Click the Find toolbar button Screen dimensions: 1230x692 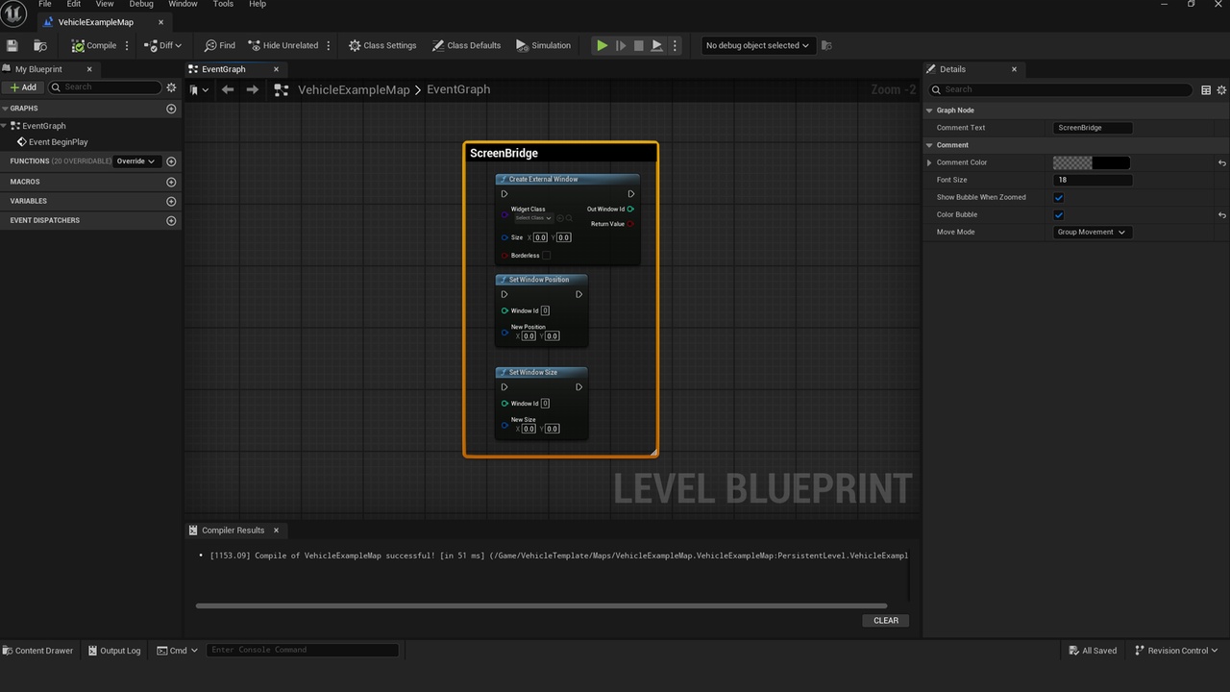point(220,45)
